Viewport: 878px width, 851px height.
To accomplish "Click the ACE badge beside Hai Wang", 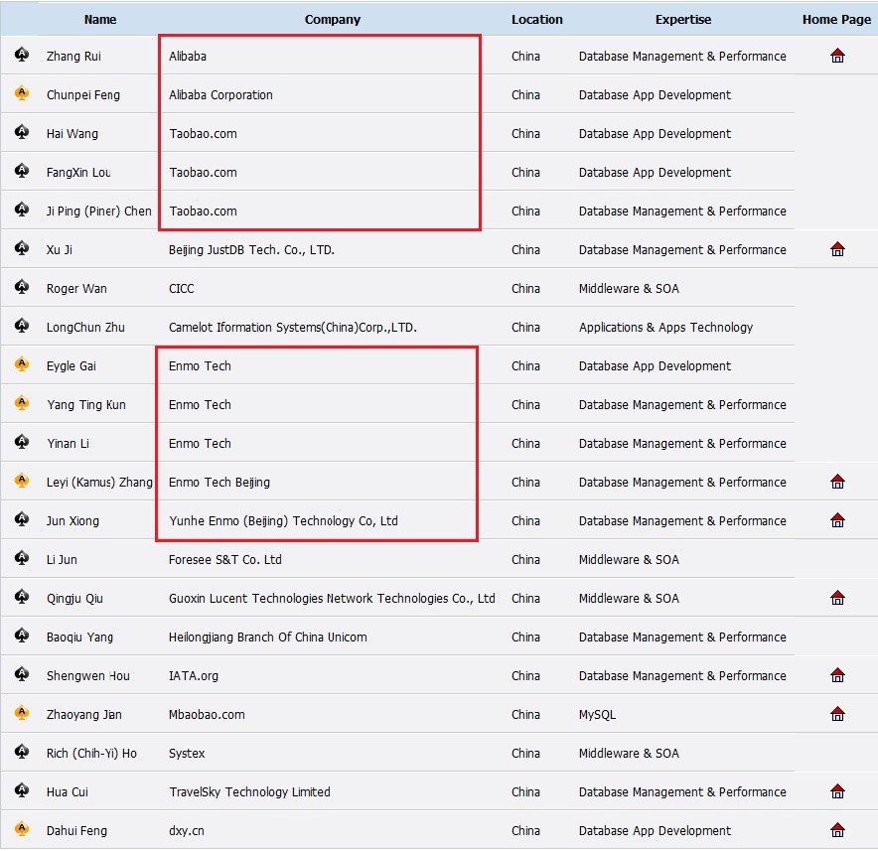I will click(22, 131).
